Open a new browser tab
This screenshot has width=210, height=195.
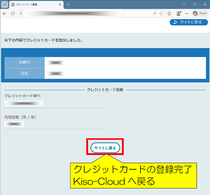pos(68,4)
